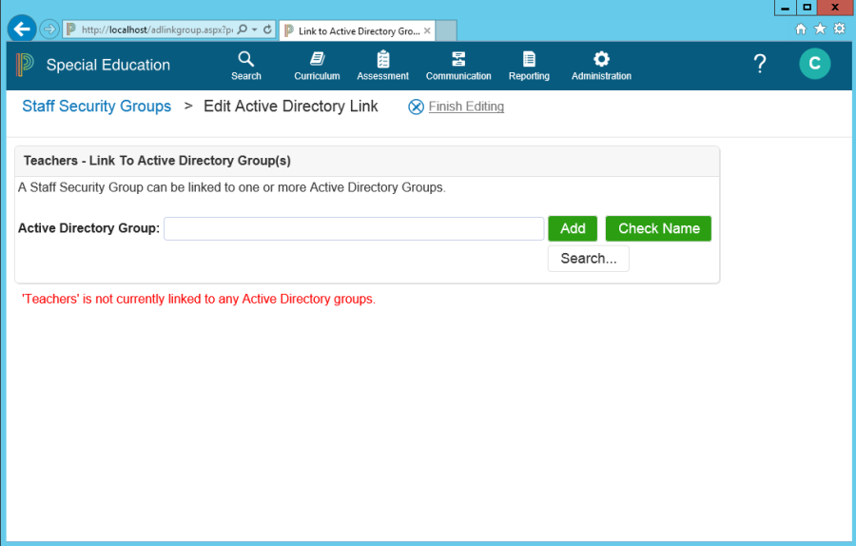Click the Staff Security Groups breadcrumb link

pyautogui.click(x=96, y=107)
